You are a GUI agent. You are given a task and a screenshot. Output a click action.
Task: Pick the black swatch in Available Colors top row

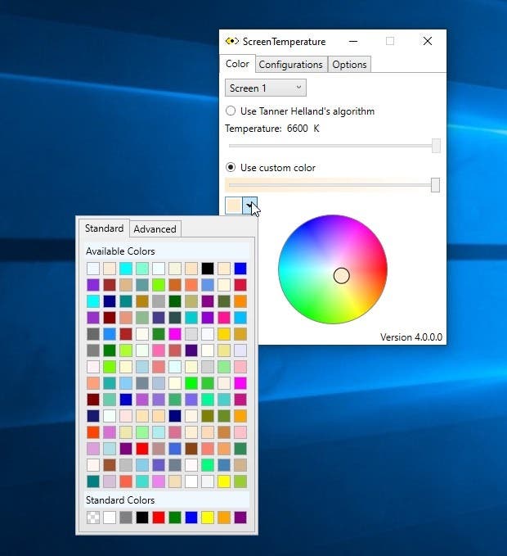coord(208,269)
